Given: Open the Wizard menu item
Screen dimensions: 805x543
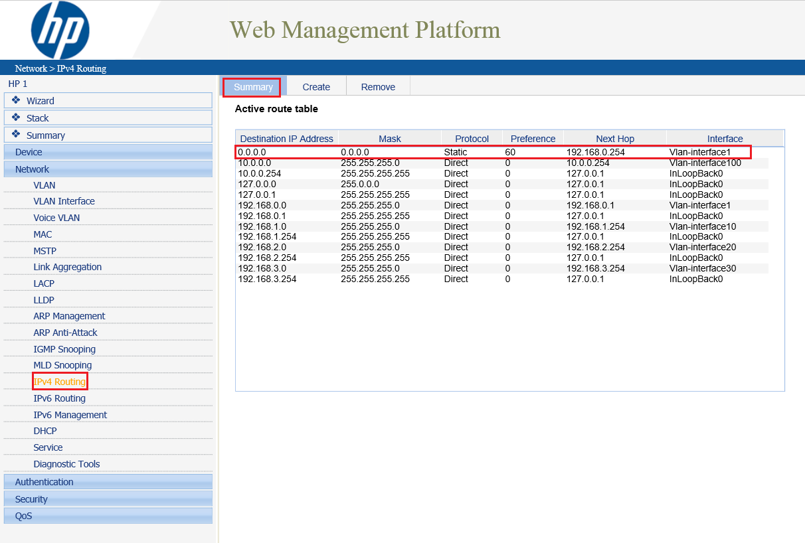Looking at the screenshot, I should 108,101.
